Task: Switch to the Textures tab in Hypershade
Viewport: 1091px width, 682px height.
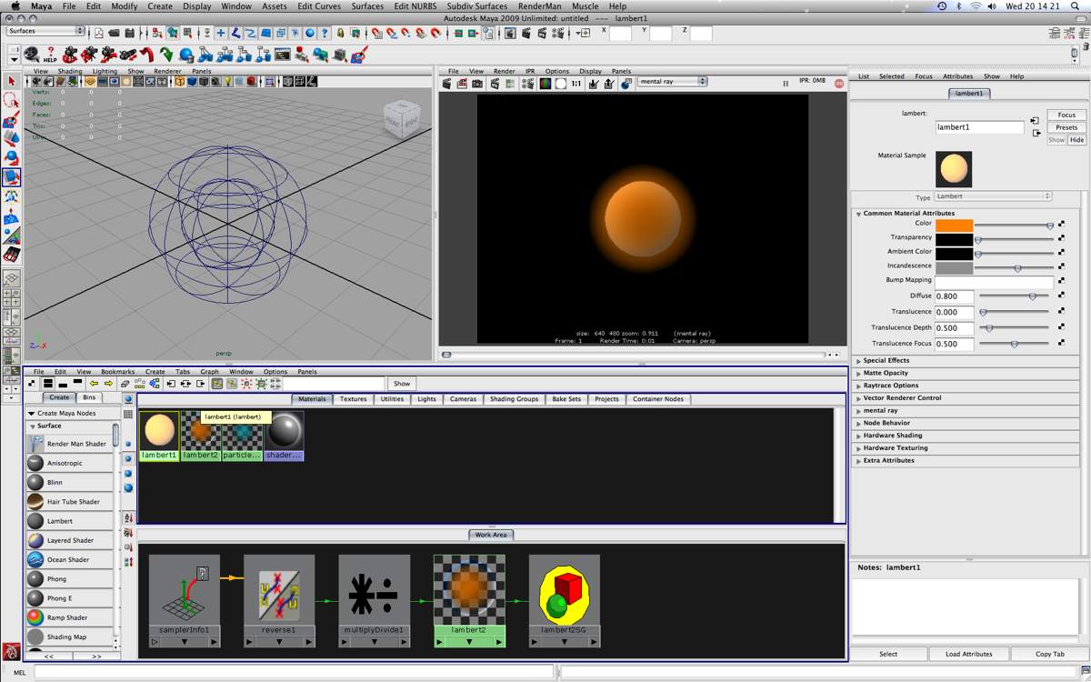Action: coord(353,399)
